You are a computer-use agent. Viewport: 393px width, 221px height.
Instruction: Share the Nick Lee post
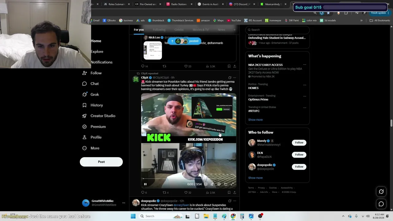(x=235, y=66)
